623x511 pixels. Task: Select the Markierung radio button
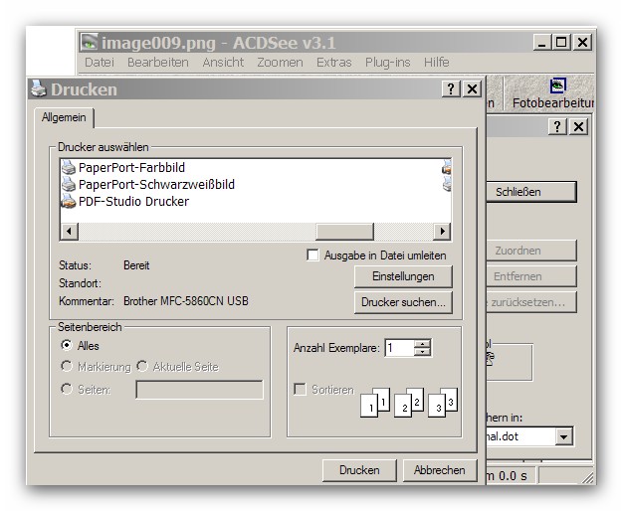(67, 366)
